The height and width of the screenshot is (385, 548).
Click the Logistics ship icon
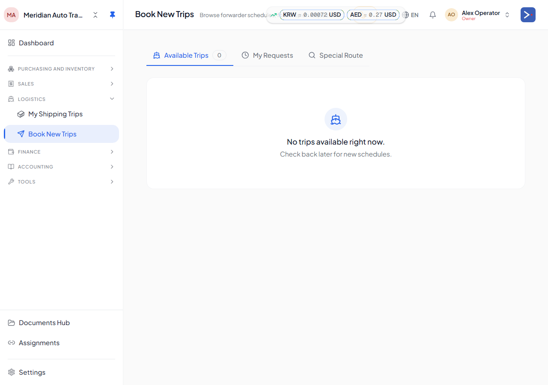pyautogui.click(x=11, y=99)
